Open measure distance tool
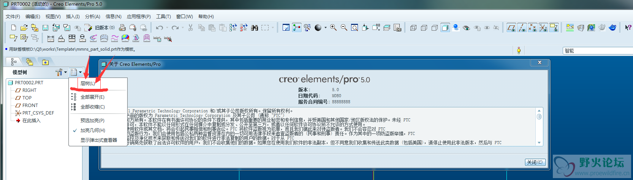 [51, 38]
